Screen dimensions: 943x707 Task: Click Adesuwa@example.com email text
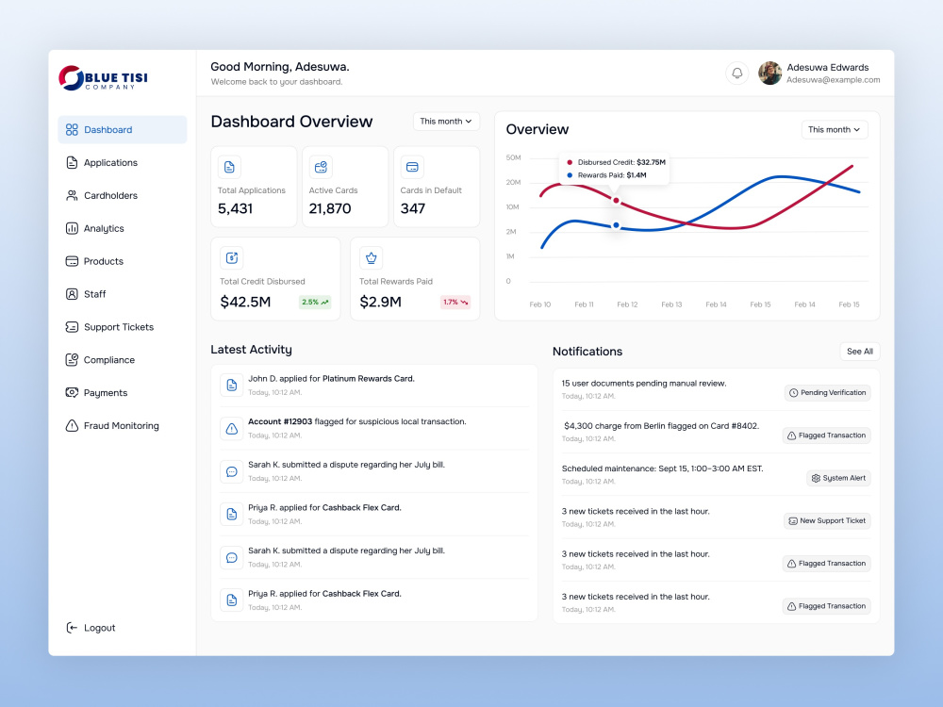coord(833,80)
